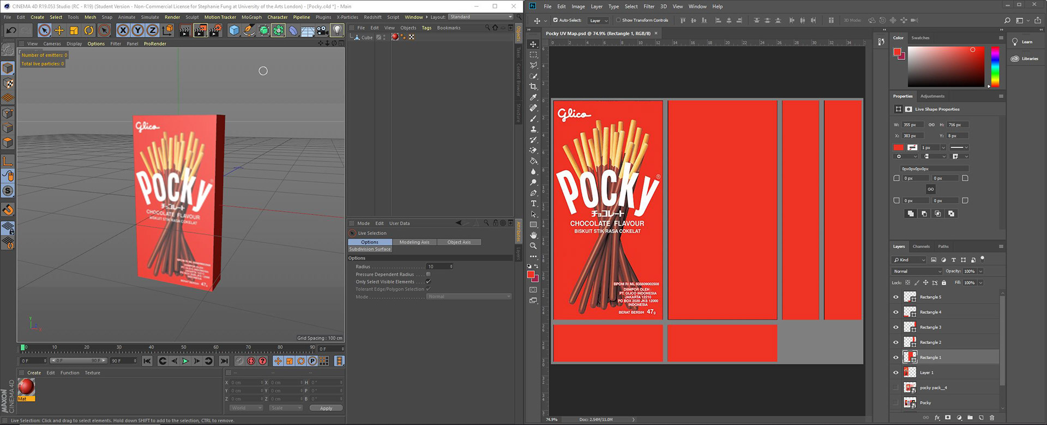Click the spline Pen tool icon
This screenshot has width=1047, height=425.
(249, 30)
